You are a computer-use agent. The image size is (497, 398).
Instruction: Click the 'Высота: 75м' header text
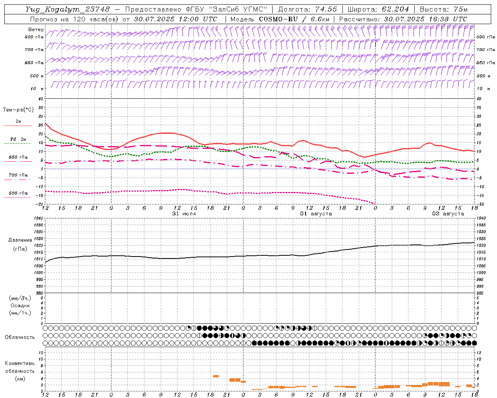tap(444, 9)
